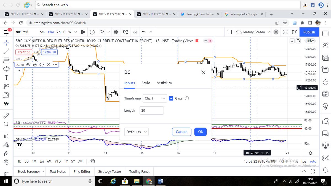Click the blue Publish button

pyautogui.click(x=309, y=32)
